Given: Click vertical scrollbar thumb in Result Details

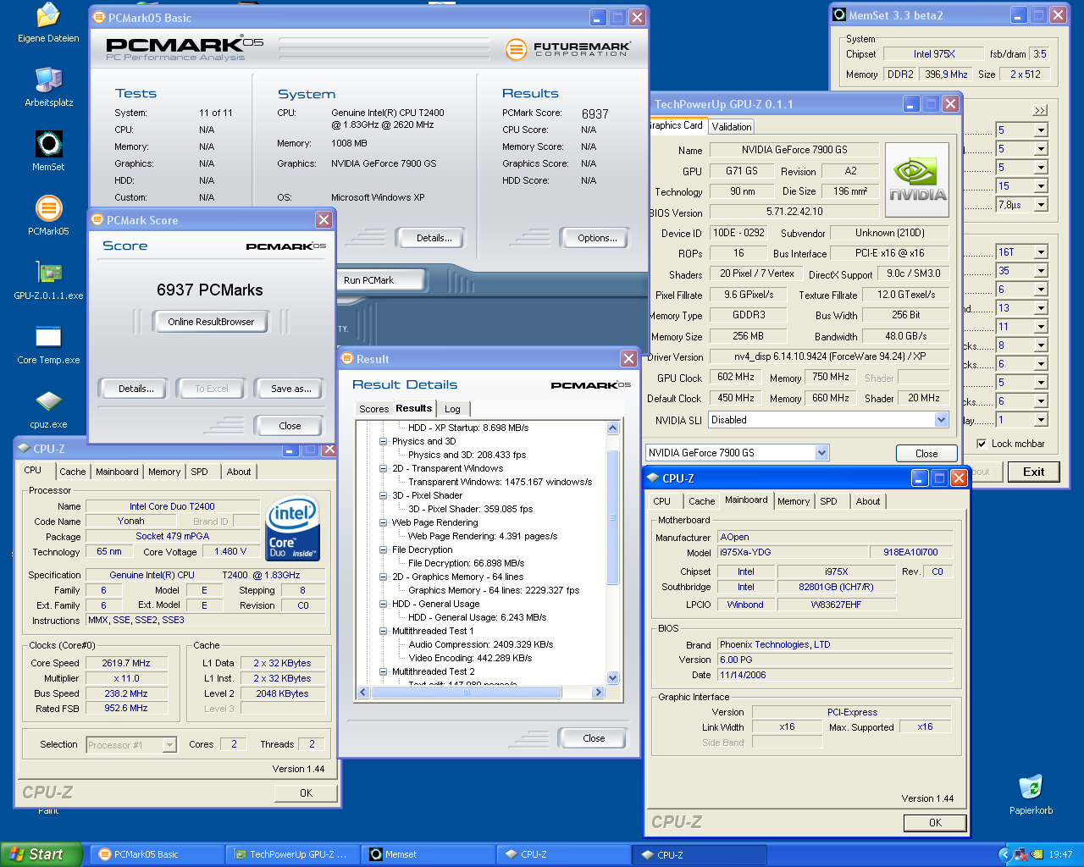Looking at the screenshot, I should [613, 517].
